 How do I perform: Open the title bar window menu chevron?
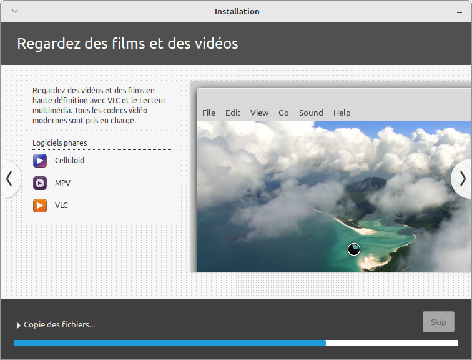pos(15,11)
